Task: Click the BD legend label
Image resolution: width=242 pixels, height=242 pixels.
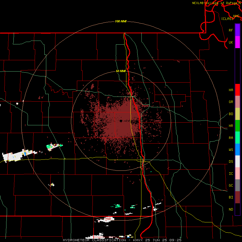Action: coord(231,114)
